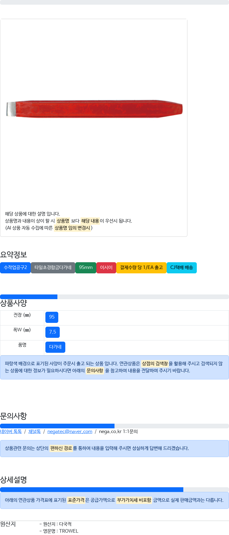Click the CJ택배 배송 badge

(x=182, y=267)
